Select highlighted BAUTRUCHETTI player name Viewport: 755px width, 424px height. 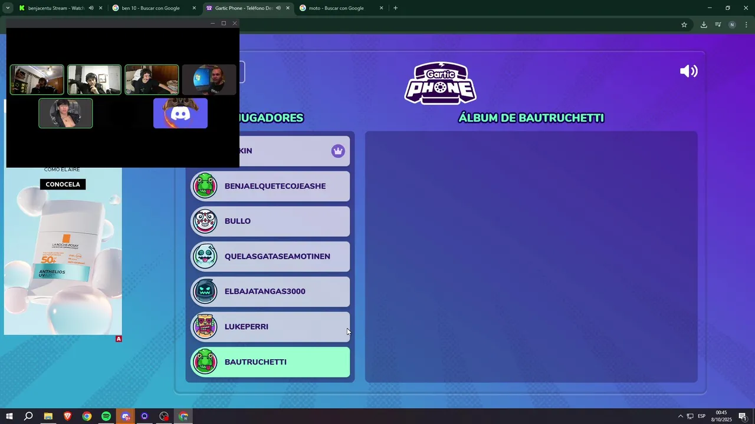[255, 362]
